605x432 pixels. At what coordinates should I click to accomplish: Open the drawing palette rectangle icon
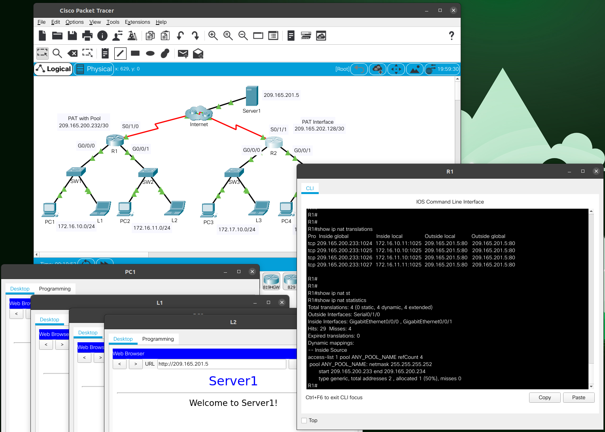click(258, 36)
